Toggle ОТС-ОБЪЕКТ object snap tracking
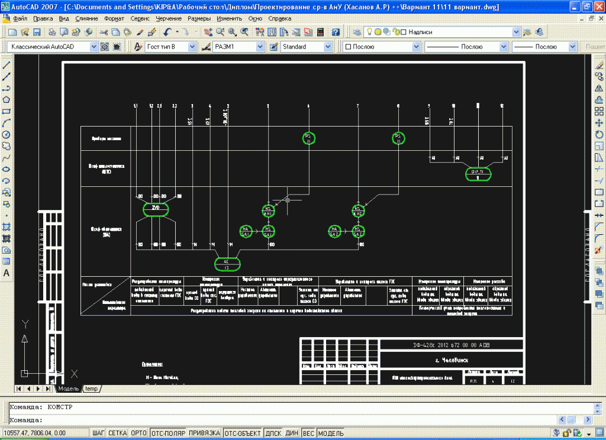This screenshot has width=606, height=440. [243, 433]
